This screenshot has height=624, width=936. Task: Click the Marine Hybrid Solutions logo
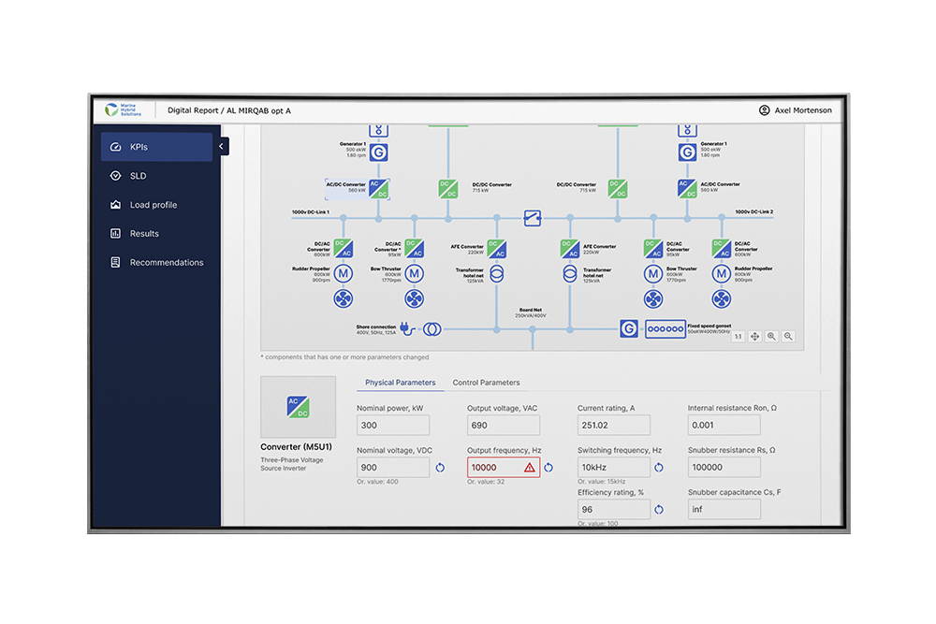[x=123, y=109]
